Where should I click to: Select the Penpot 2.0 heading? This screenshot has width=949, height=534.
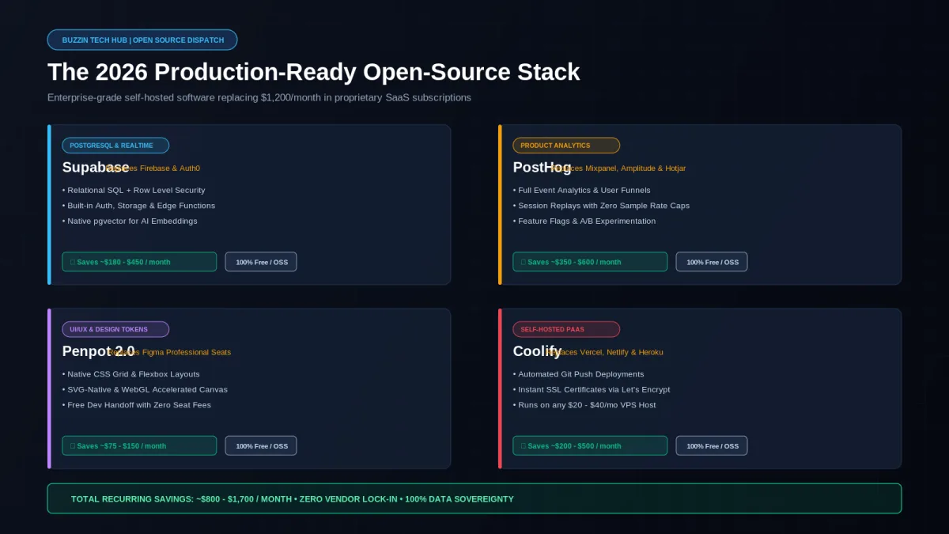[x=98, y=351]
